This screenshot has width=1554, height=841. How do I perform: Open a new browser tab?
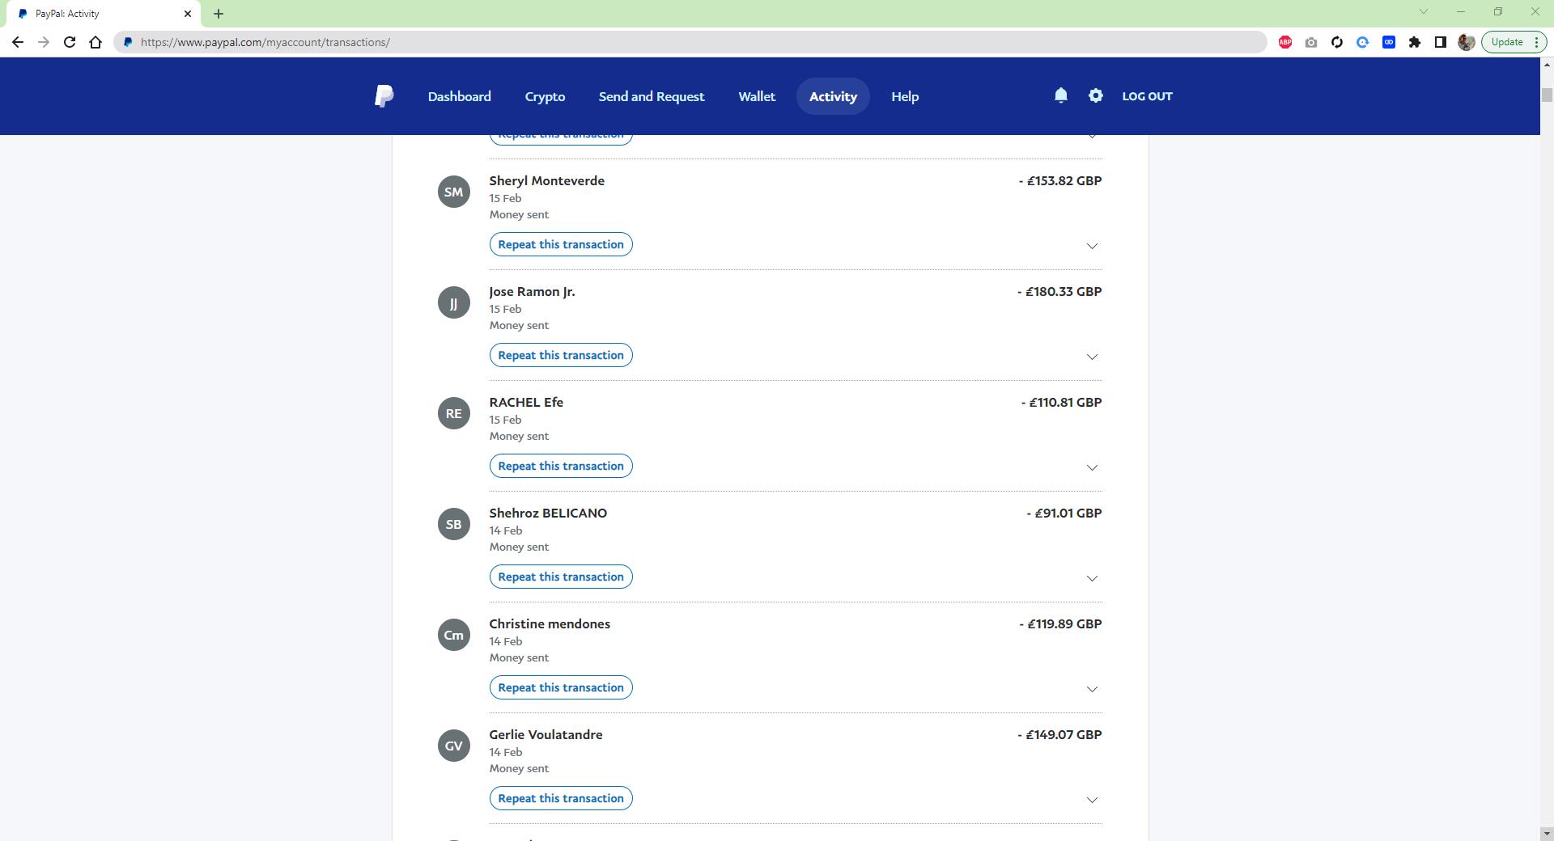(219, 14)
